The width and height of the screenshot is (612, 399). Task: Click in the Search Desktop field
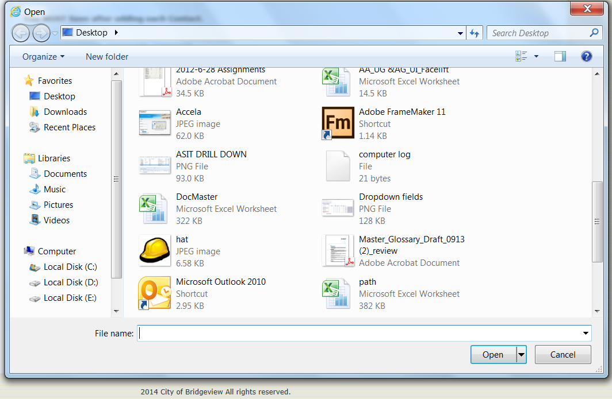point(538,33)
